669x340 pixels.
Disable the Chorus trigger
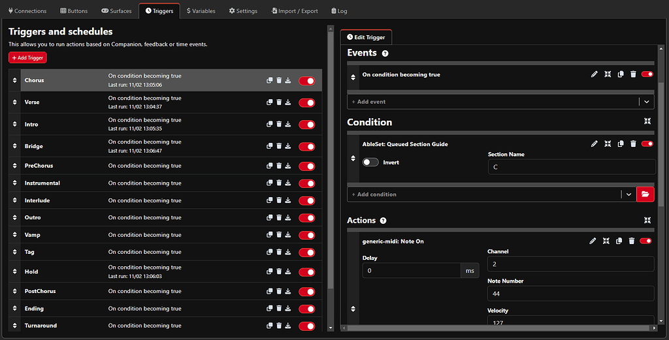307,80
